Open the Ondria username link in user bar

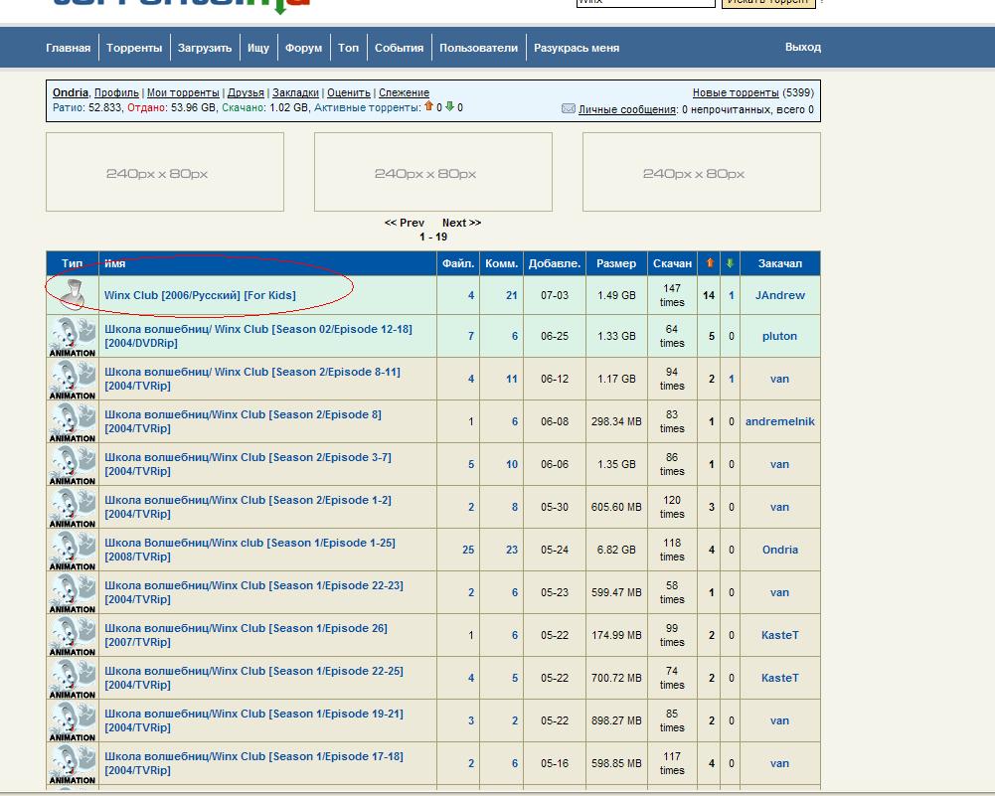pyautogui.click(x=71, y=92)
